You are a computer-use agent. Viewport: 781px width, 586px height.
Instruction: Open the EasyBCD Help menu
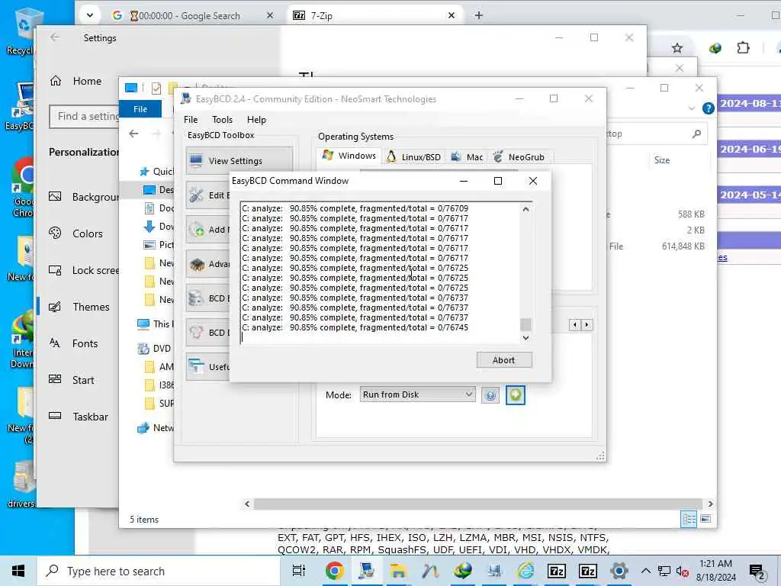pyautogui.click(x=256, y=120)
